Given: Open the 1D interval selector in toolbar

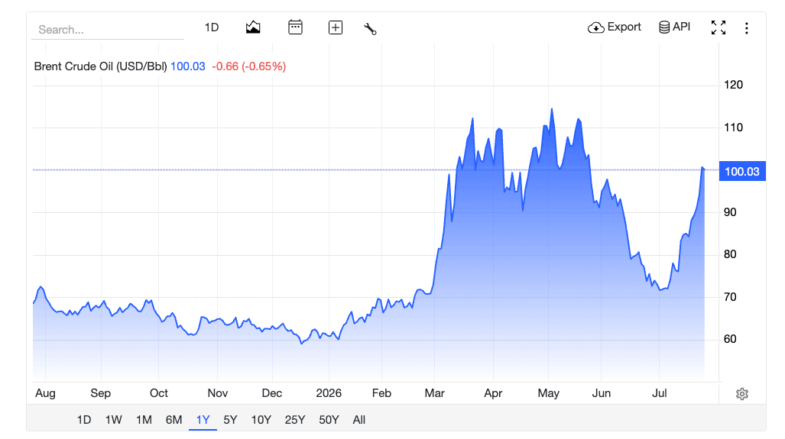Looking at the screenshot, I should click(x=212, y=27).
